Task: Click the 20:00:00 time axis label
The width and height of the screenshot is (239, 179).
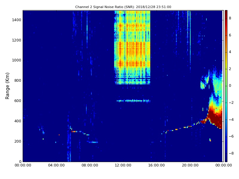Action: tap(190, 165)
